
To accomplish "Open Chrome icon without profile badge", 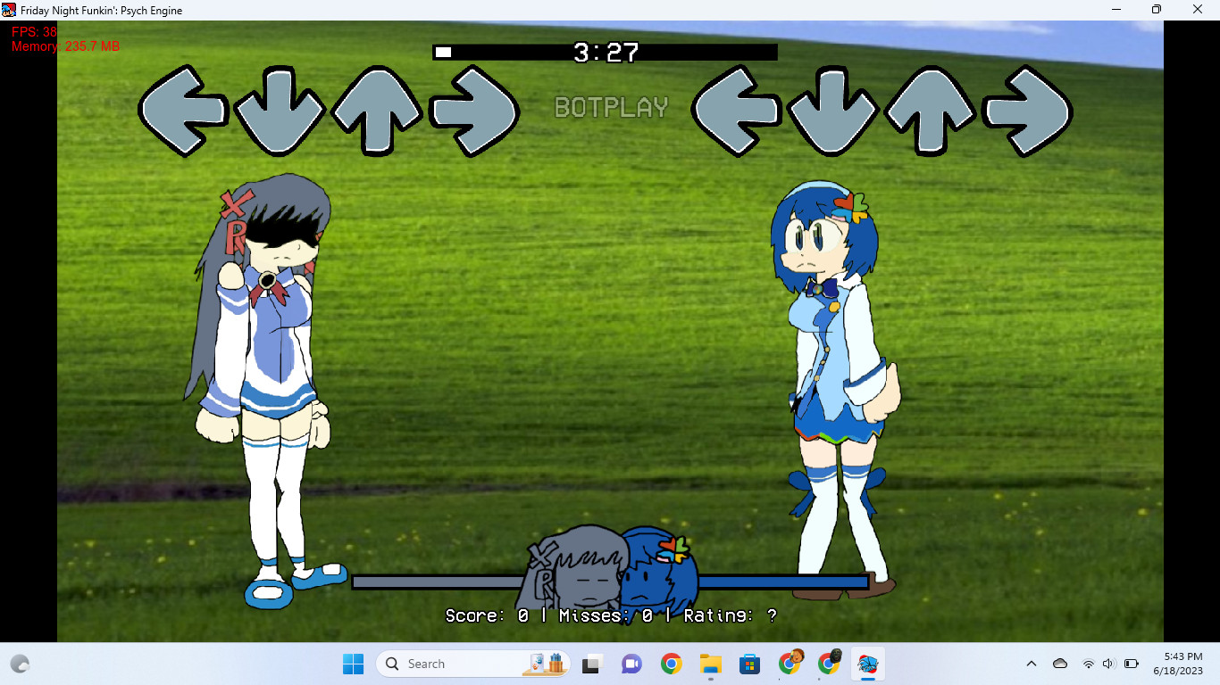I will coord(671,664).
